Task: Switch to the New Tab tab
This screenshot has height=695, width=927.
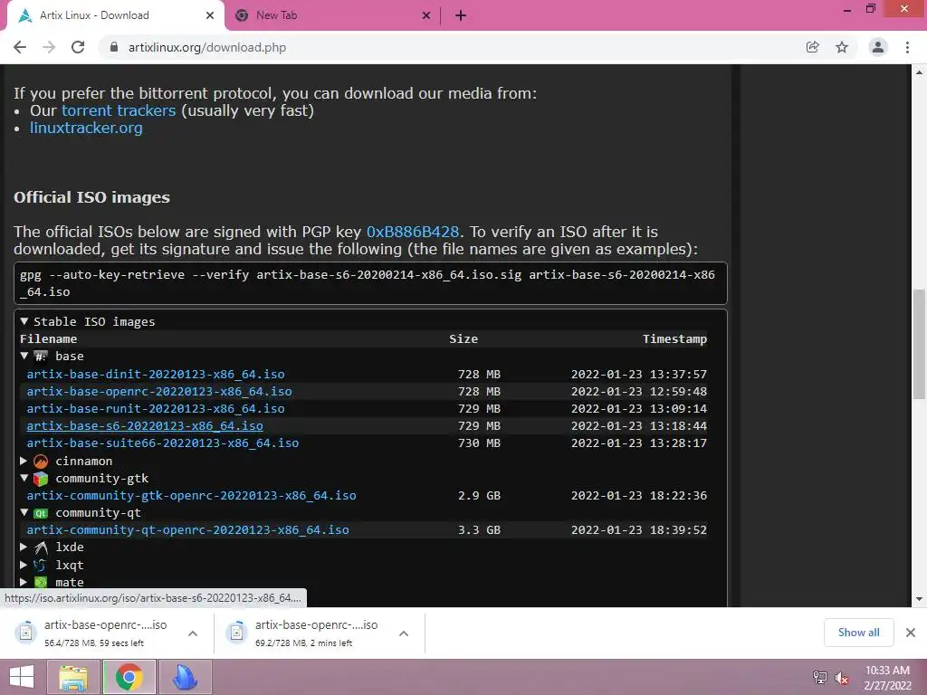Action: pos(331,15)
